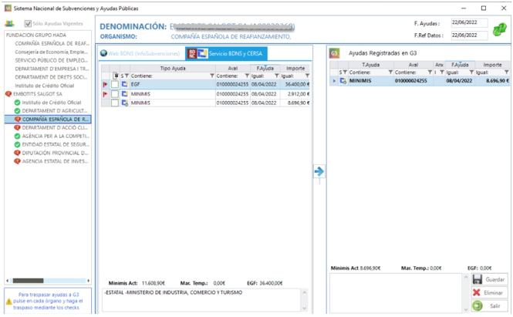Click the green refresh icon beside date fields
The width and height of the screenshot is (513, 317).
500,30
